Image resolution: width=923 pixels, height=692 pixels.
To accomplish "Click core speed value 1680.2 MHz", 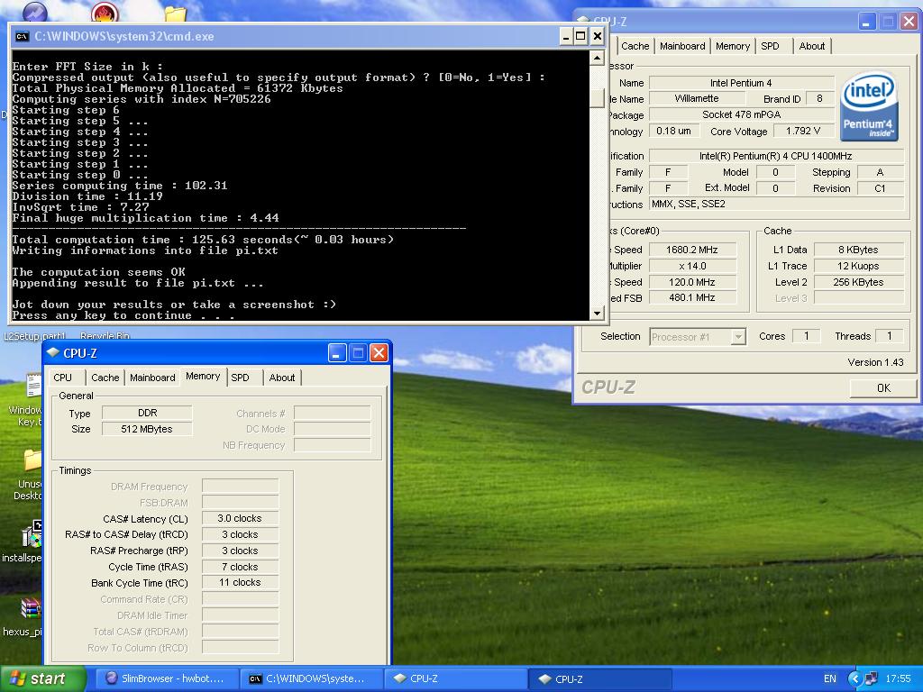I will 692,250.
